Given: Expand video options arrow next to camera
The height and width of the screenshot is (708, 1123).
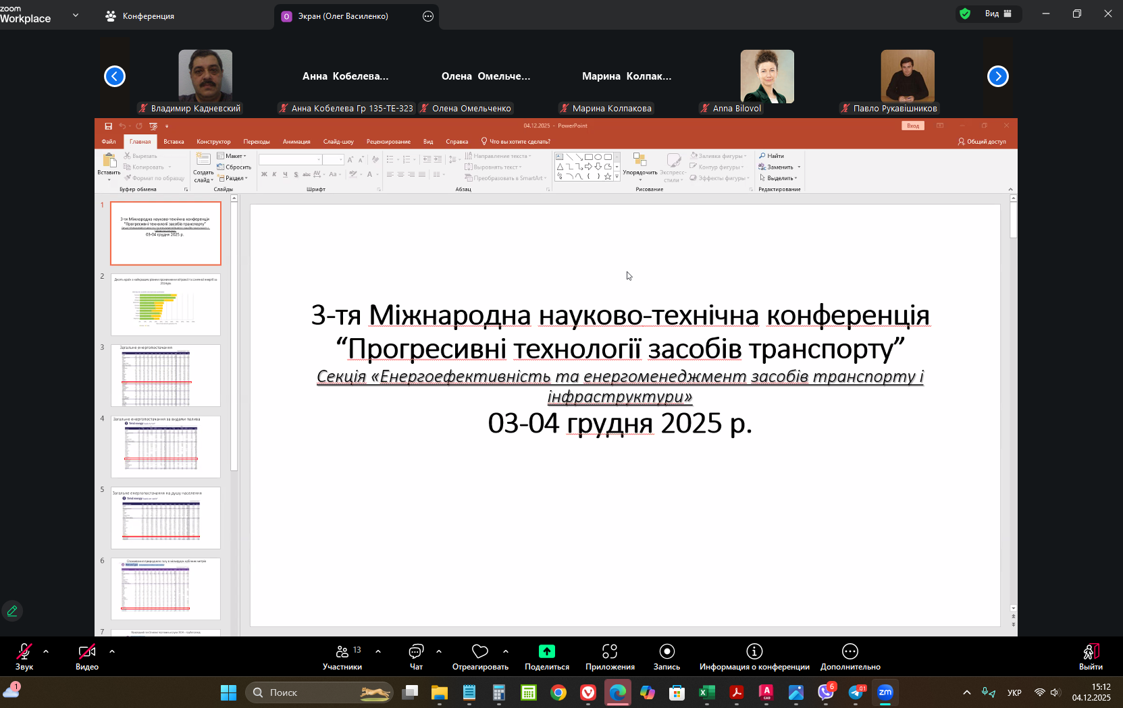Looking at the screenshot, I should (x=112, y=651).
